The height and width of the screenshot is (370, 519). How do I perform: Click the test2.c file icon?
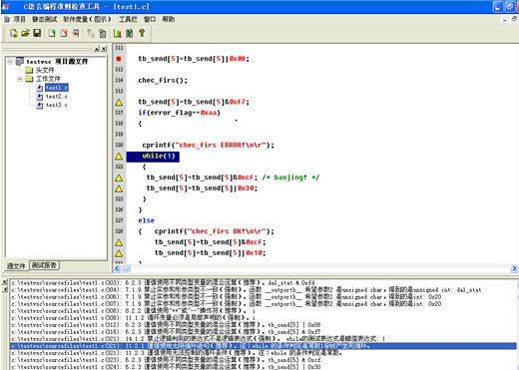pyautogui.click(x=40, y=97)
